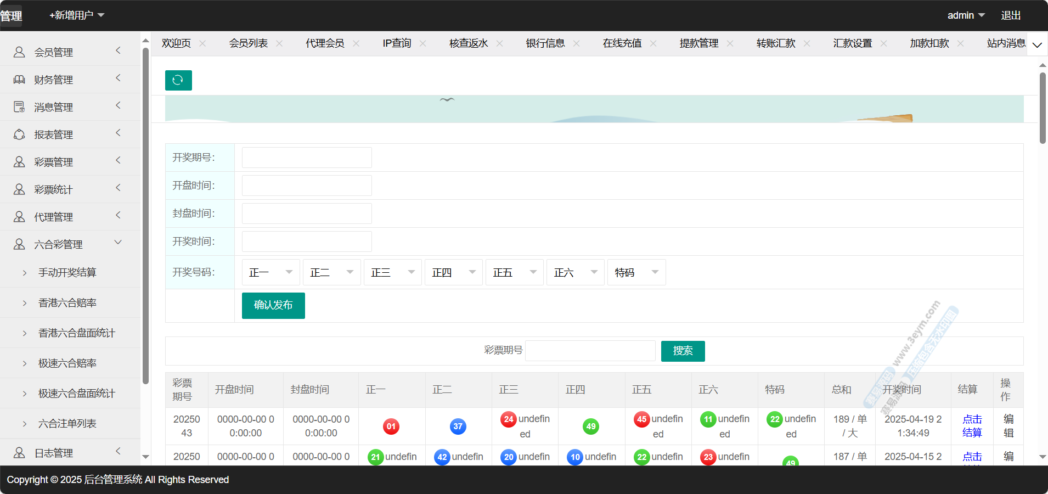Click the 点击结算 link for period 2025043
This screenshot has height=494, width=1048.
[x=972, y=426]
